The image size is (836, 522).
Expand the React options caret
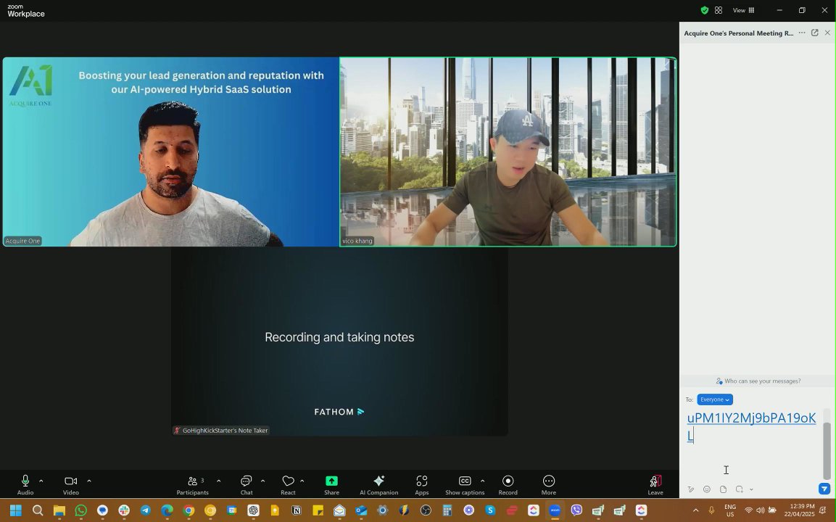point(302,481)
